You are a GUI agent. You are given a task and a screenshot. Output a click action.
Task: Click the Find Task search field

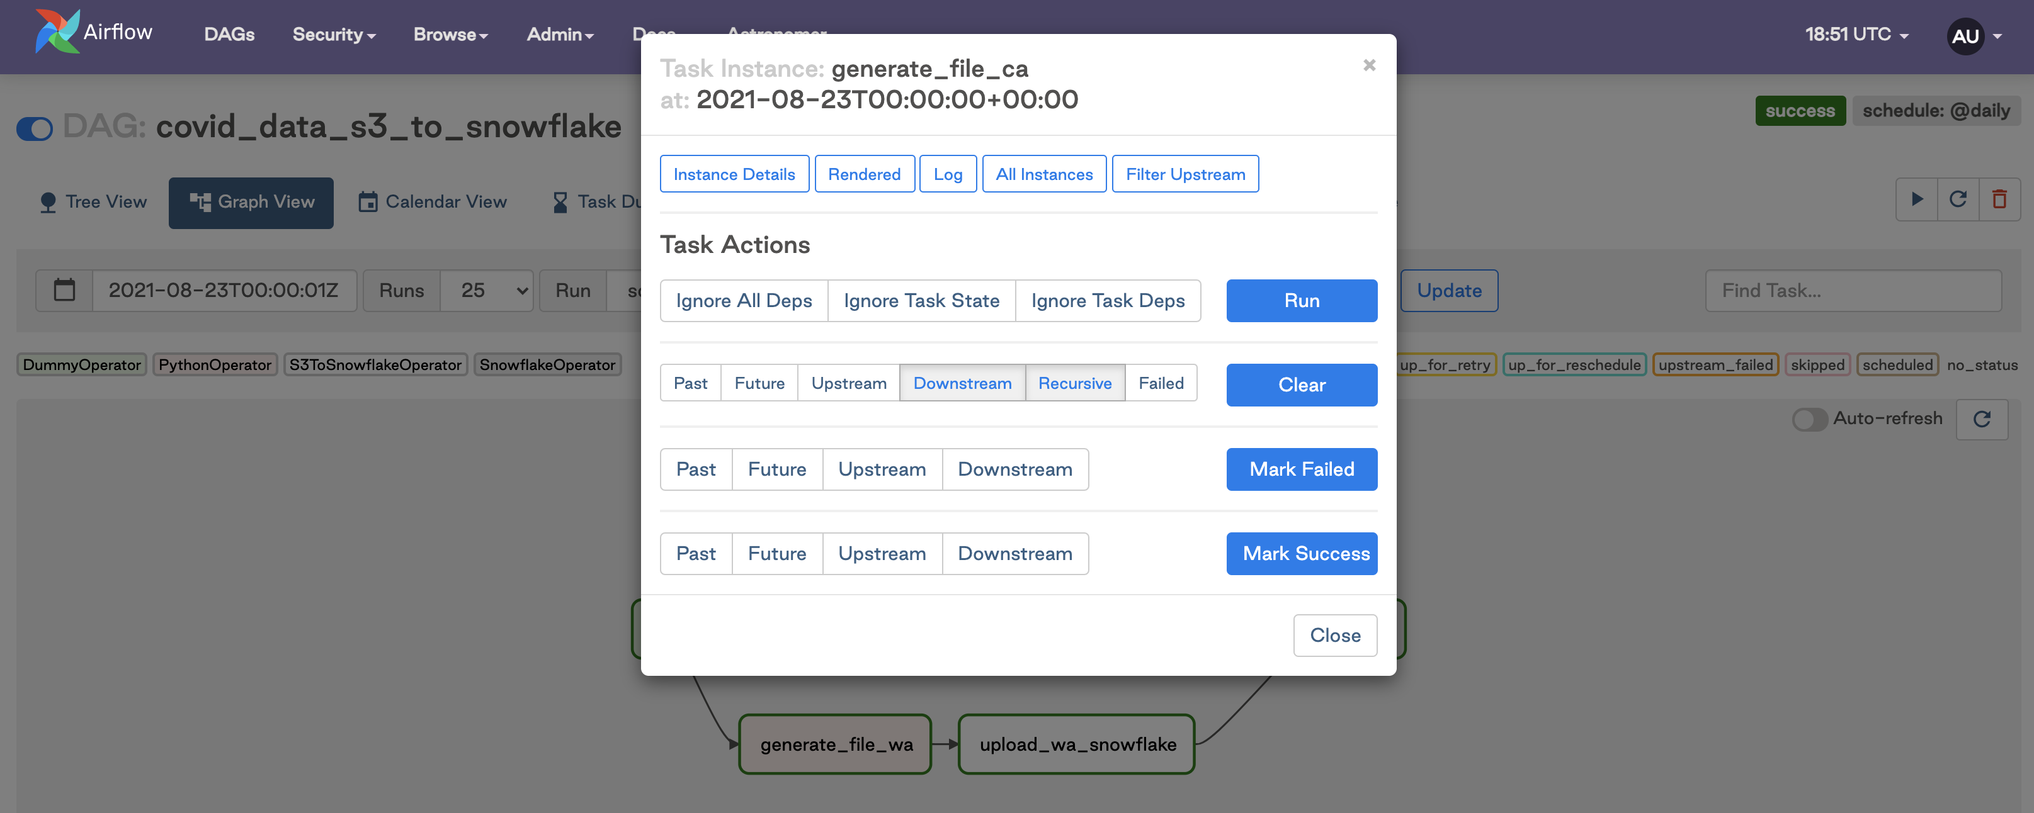[x=1853, y=291]
